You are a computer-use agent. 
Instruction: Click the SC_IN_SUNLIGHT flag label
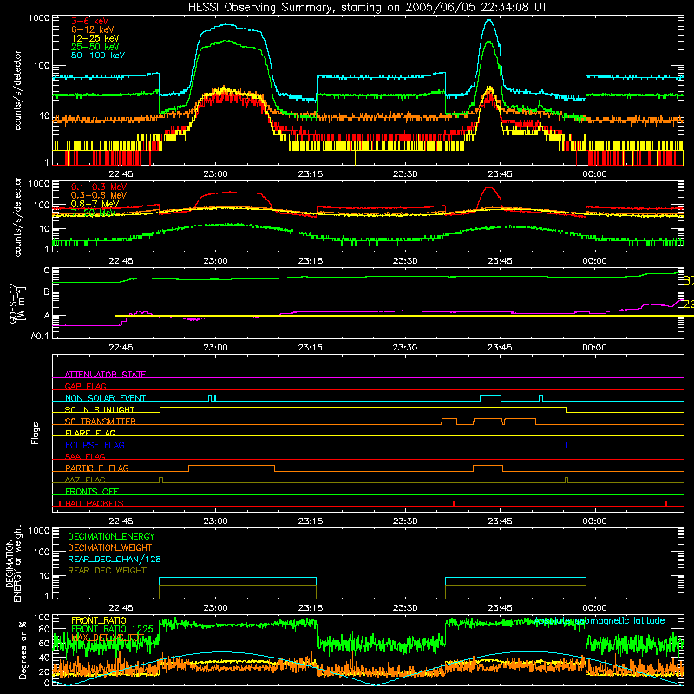100,409
